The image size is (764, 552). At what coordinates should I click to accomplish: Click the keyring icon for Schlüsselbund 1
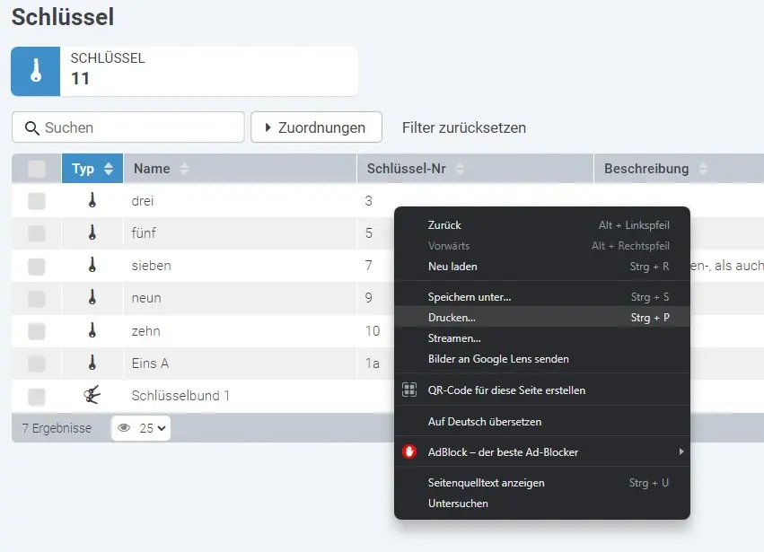(93, 394)
